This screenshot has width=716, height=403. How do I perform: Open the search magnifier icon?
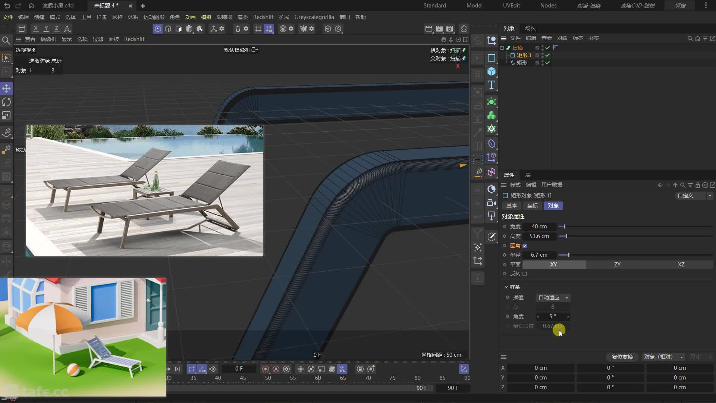pyautogui.click(x=6, y=40)
